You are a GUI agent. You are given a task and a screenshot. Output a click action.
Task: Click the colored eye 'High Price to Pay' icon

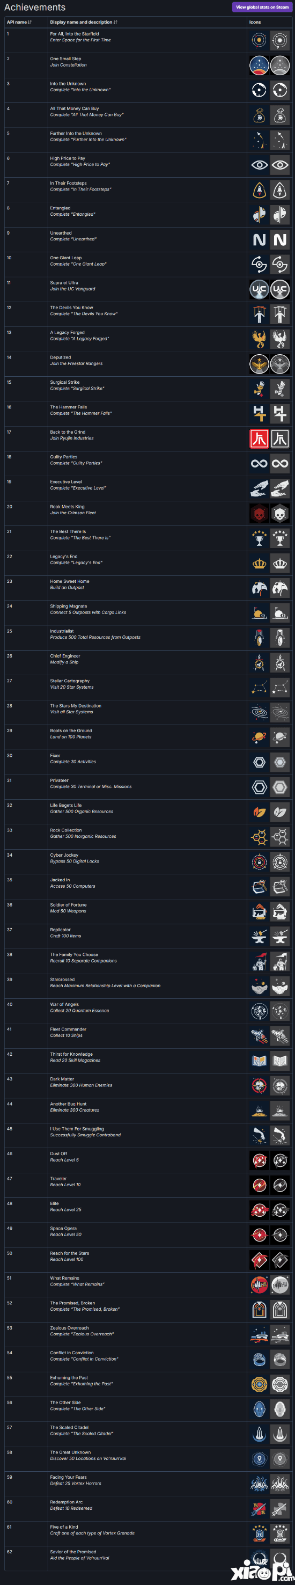(260, 165)
